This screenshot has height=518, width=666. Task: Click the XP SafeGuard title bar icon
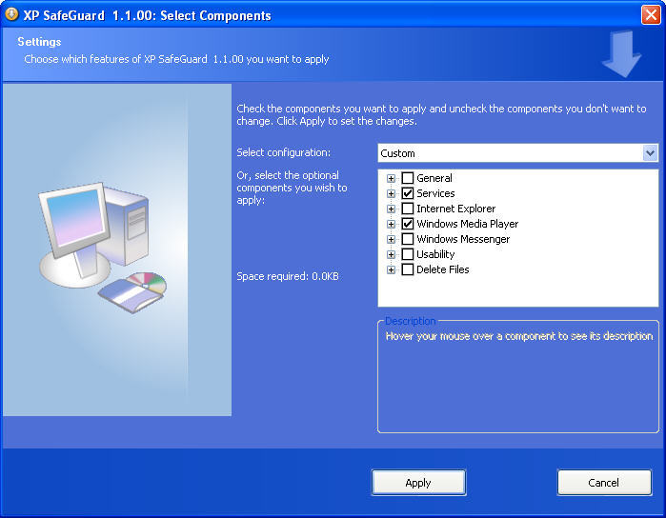coord(11,14)
